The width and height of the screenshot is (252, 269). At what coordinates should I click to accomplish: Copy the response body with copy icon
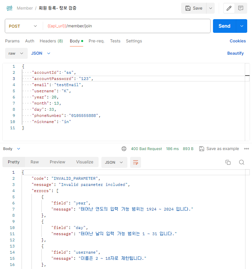pos(228,162)
